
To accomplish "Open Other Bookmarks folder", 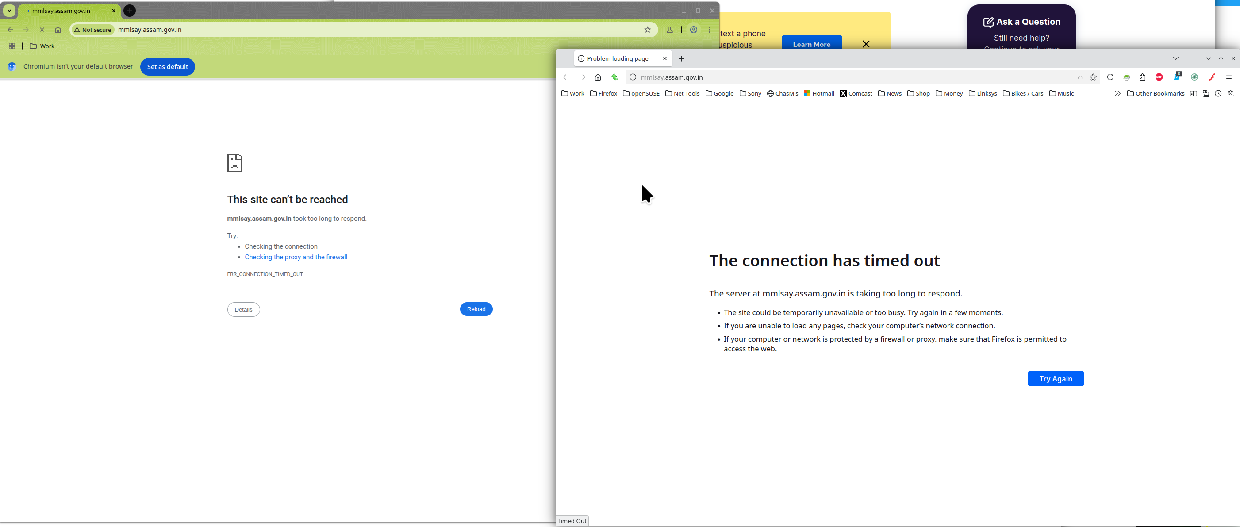I will (x=1156, y=94).
